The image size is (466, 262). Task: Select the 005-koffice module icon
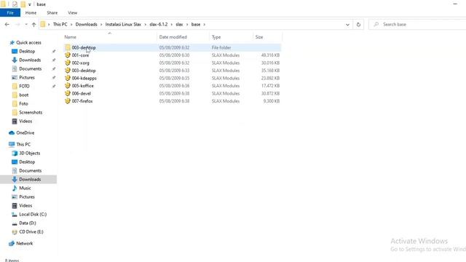(x=68, y=86)
